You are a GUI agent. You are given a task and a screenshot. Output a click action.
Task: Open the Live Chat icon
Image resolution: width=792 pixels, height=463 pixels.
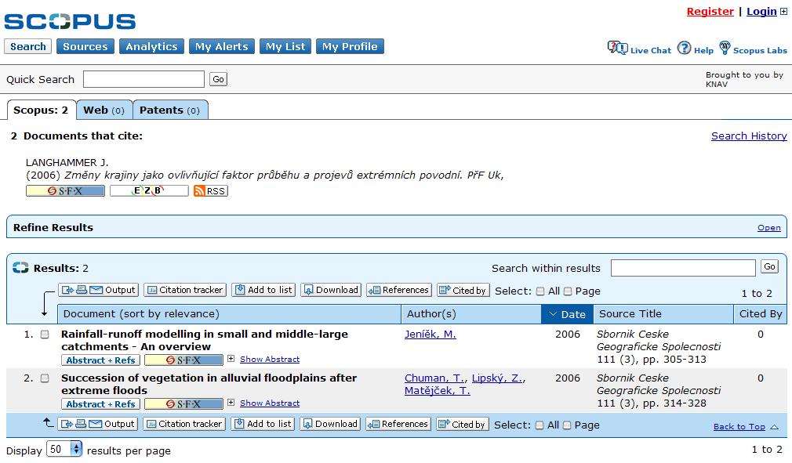[617, 48]
